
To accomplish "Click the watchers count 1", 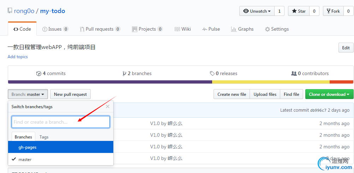I will tap(279, 11).
